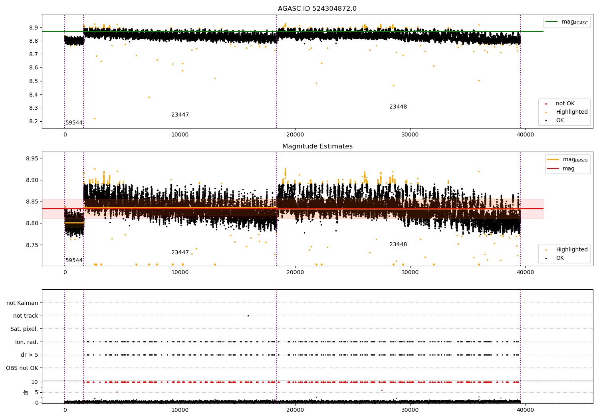This screenshot has height=419, width=599.
Task: Click the "8.75" y-axis tick label
Action: (x=32, y=245)
